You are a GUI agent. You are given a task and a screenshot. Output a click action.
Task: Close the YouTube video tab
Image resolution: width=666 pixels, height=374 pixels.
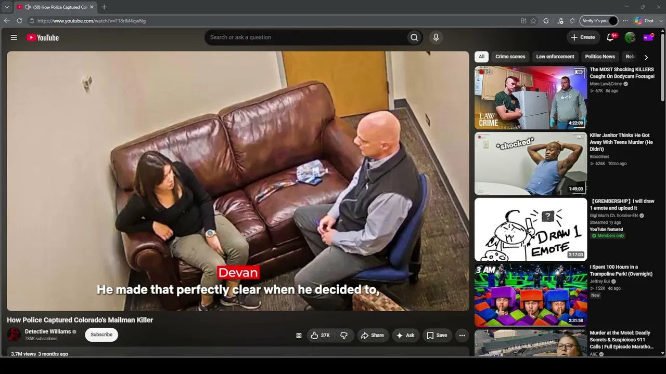(x=92, y=7)
